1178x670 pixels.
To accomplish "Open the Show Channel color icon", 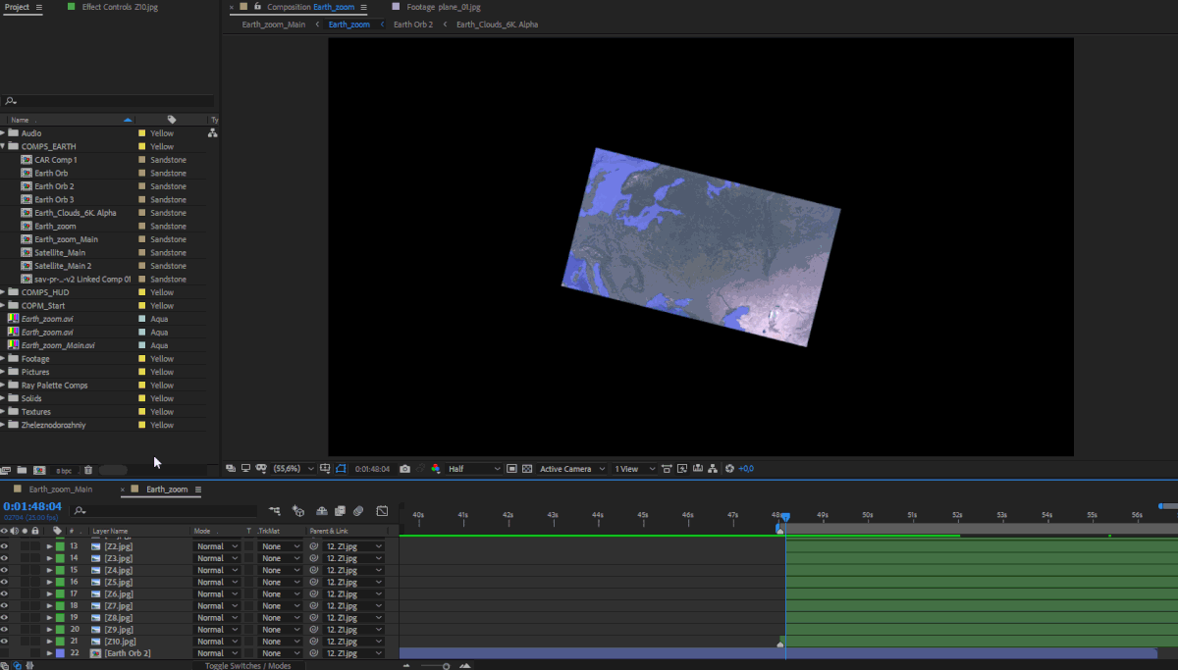I will [x=435, y=468].
